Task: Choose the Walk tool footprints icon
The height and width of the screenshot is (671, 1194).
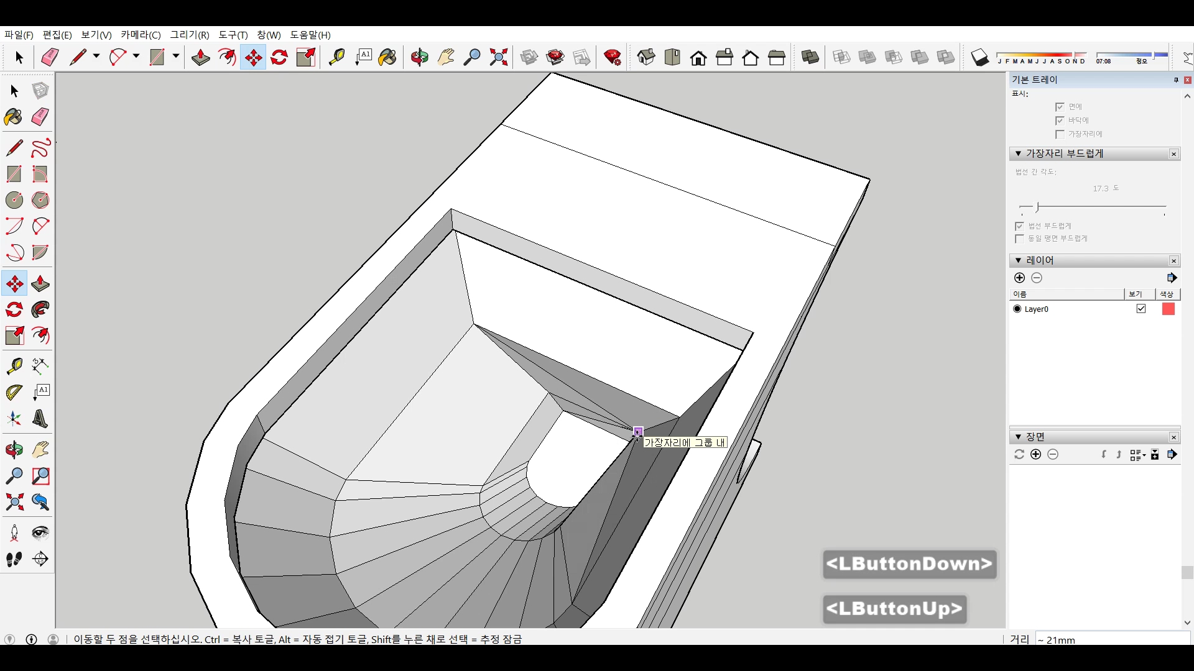Action: tap(14, 559)
